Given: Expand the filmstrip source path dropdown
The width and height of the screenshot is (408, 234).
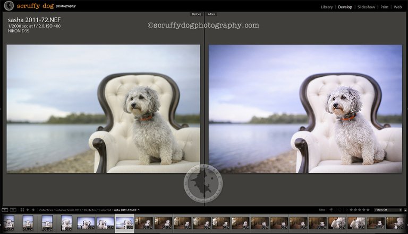Looking at the screenshot, I should click(x=139, y=210).
